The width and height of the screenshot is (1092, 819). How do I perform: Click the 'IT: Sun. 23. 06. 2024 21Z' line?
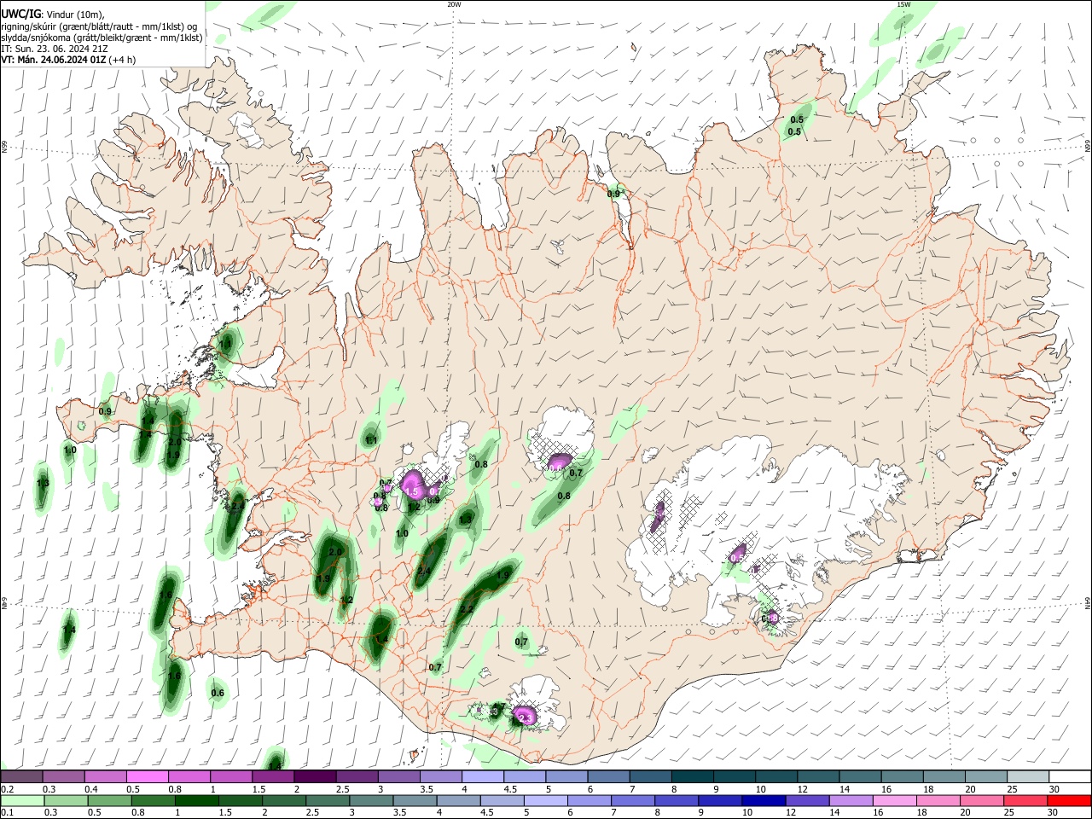point(54,49)
